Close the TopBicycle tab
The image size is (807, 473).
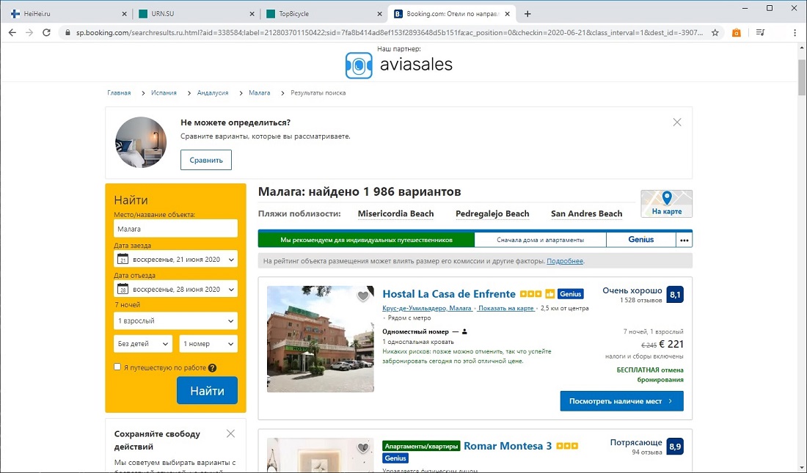point(379,14)
